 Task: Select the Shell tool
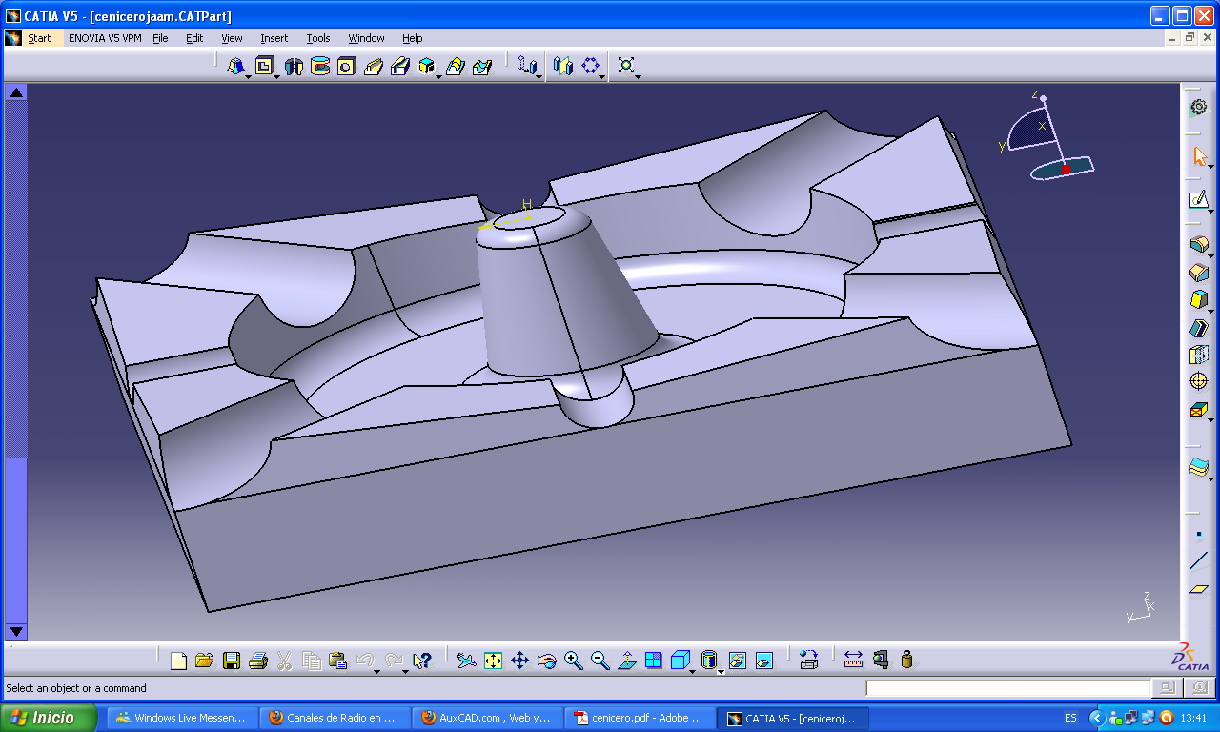[1199, 328]
